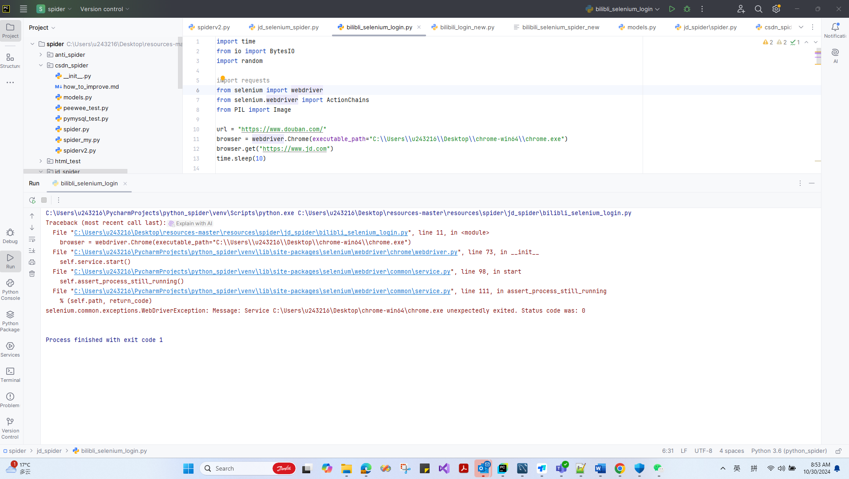
Task: Open the Notifications bell panel
Action: pos(835,30)
